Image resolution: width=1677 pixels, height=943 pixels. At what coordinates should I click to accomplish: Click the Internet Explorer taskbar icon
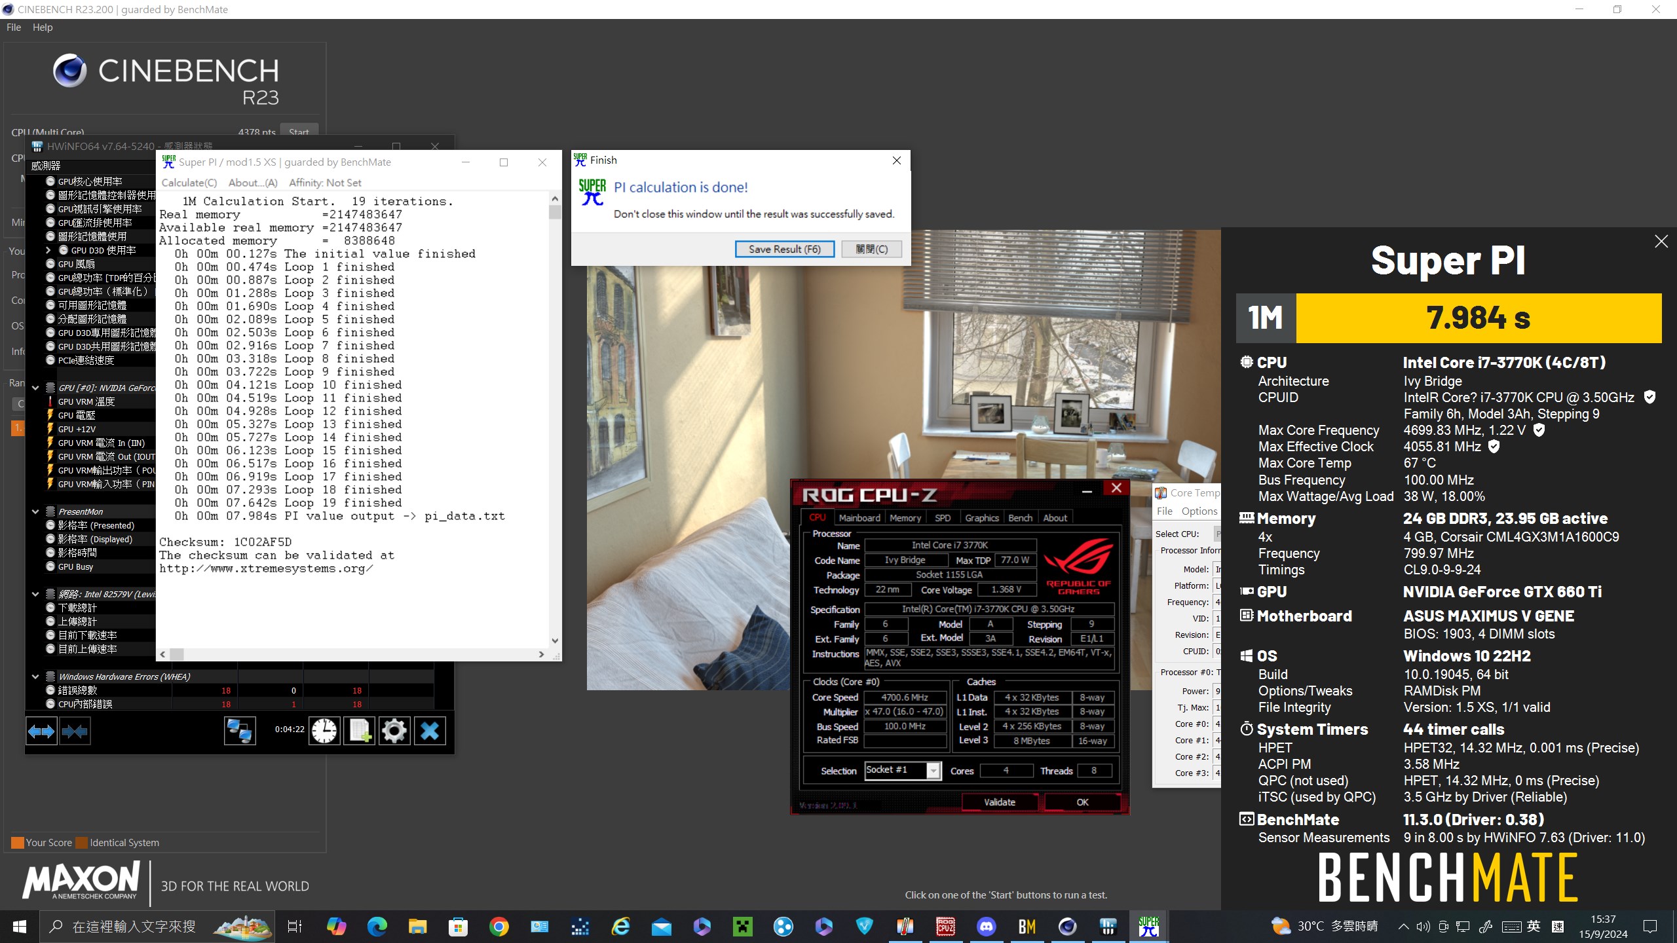coord(620,927)
